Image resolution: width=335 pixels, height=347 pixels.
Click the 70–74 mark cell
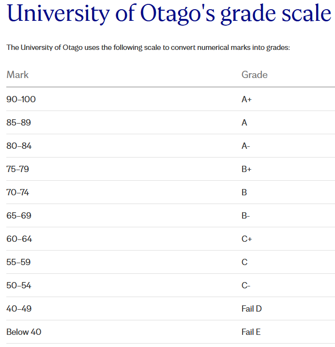(17, 192)
